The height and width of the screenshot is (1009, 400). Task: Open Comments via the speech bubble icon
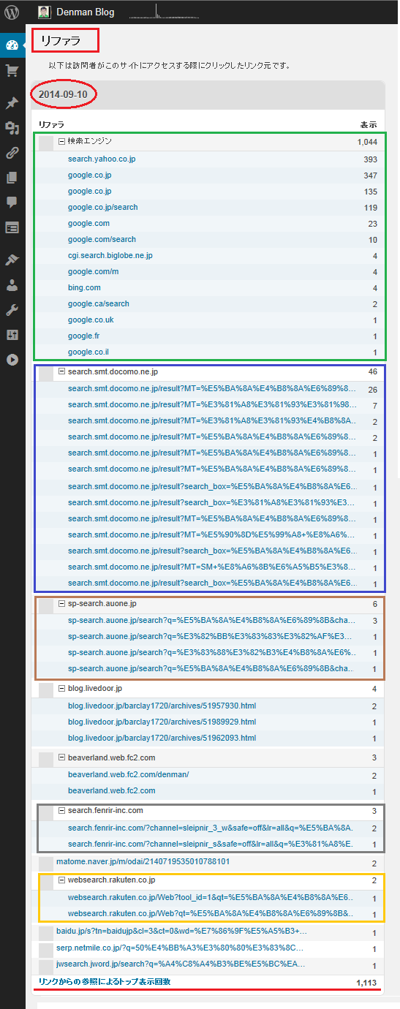pyautogui.click(x=12, y=203)
